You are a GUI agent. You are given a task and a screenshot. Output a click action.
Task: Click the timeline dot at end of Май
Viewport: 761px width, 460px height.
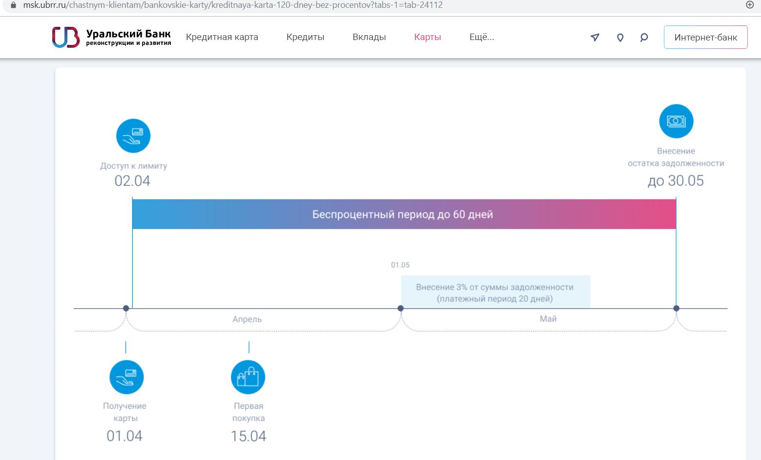pos(676,308)
